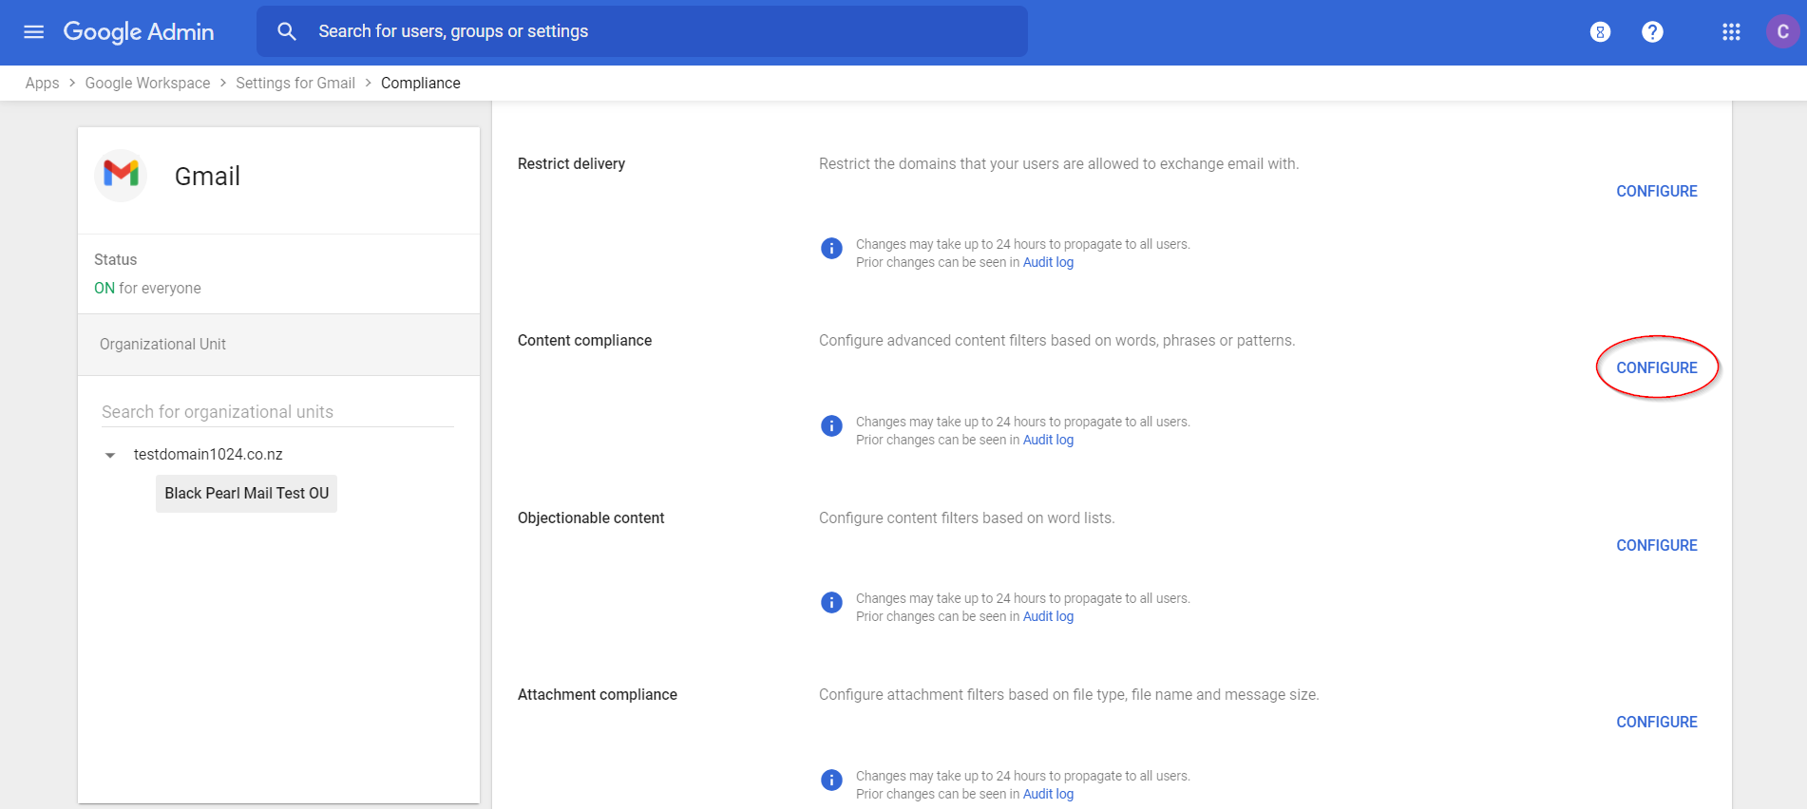The image size is (1807, 809).
Task: Click the Compliance breadcrumb
Action: click(x=421, y=83)
